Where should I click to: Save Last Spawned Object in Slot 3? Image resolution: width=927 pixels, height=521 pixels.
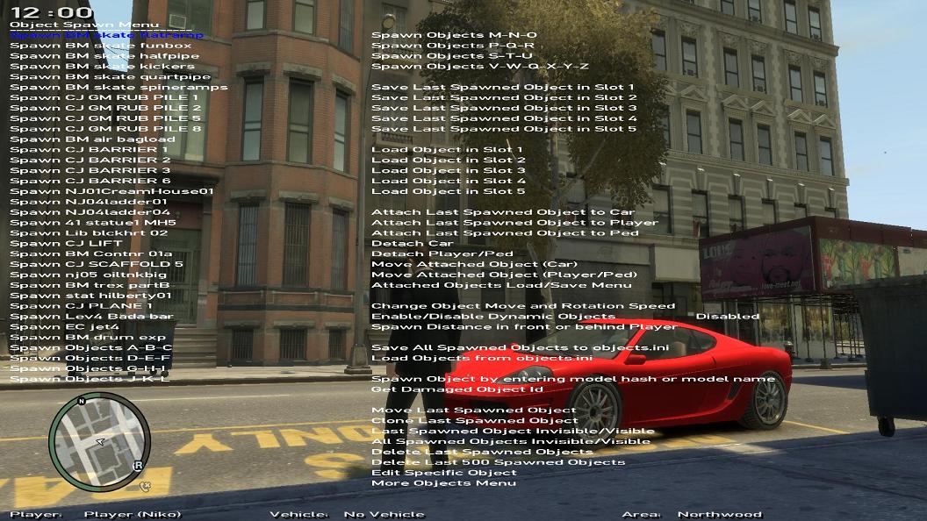pos(504,108)
